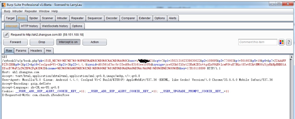
Task: Switch to the Comparer tab
Action: pyautogui.click(x=128, y=18)
